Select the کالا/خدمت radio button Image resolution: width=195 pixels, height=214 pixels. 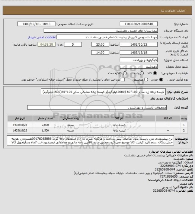click(125, 73)
